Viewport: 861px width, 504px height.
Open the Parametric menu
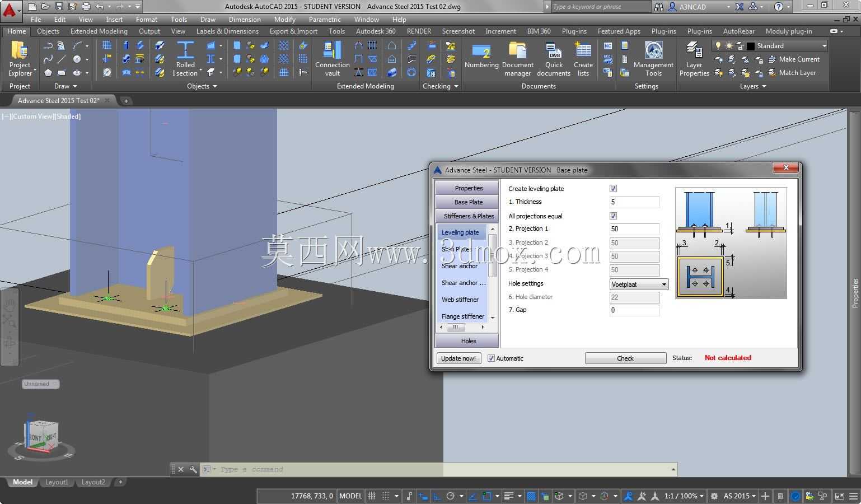click(x=325, y=19)
